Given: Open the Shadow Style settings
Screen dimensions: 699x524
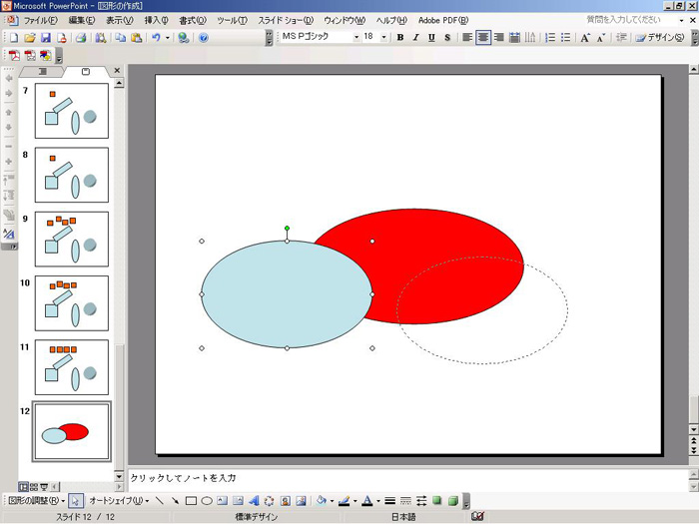Looking at the screenshot, I should tap(437, 501).
